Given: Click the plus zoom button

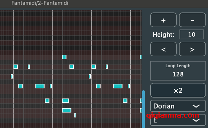Looking at the screenshot, I should tap(163, 20).
